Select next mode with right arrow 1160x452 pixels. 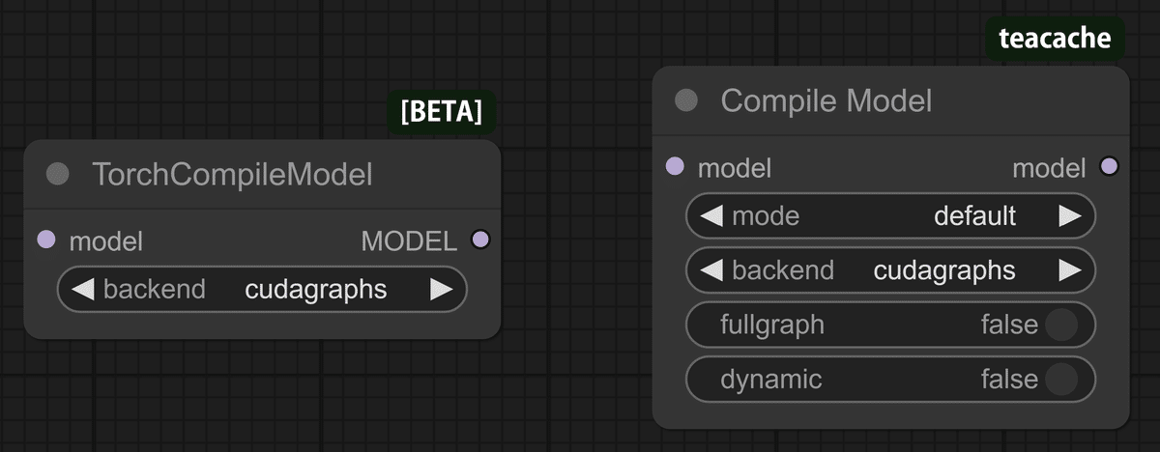pos(1069,216)
